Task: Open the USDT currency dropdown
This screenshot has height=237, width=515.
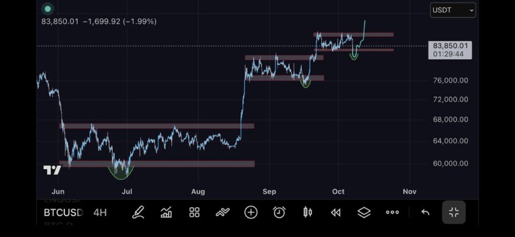Action: pyautogui.click(x=453, y=10)
